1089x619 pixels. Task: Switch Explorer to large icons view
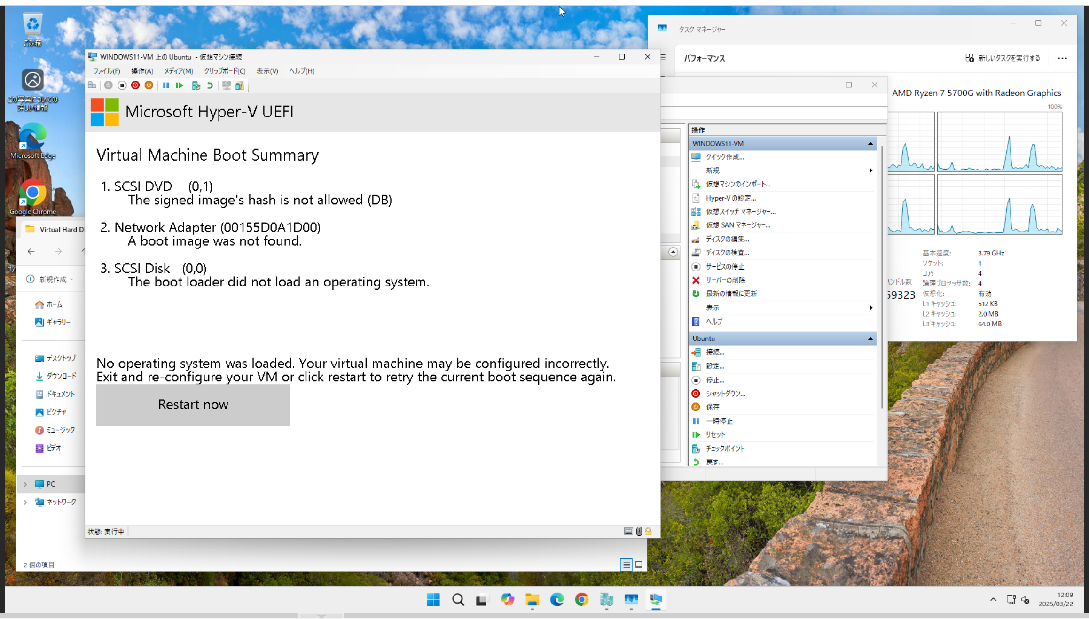point(639,565)
